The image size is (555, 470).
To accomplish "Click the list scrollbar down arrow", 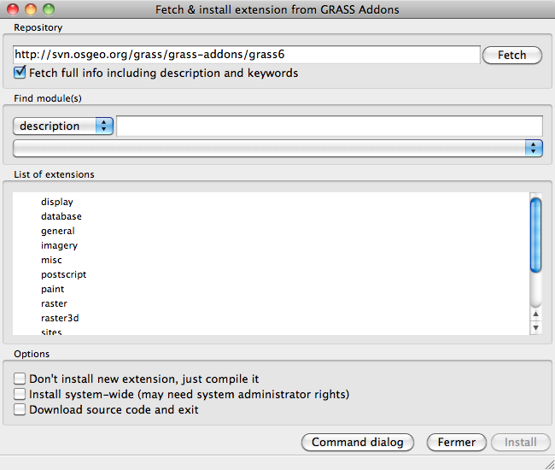I will [x=535, y=327].
